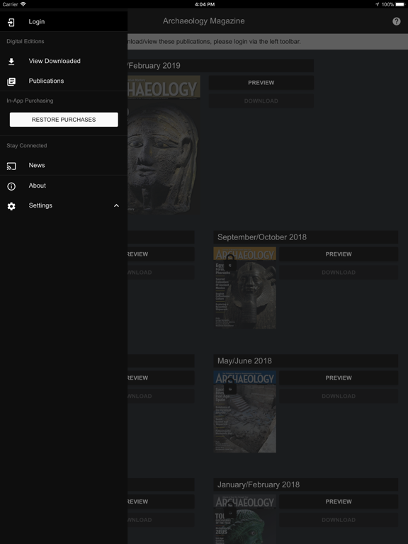Screen dimensions: 408x544
Task: Open the About page
Action: 64,186
